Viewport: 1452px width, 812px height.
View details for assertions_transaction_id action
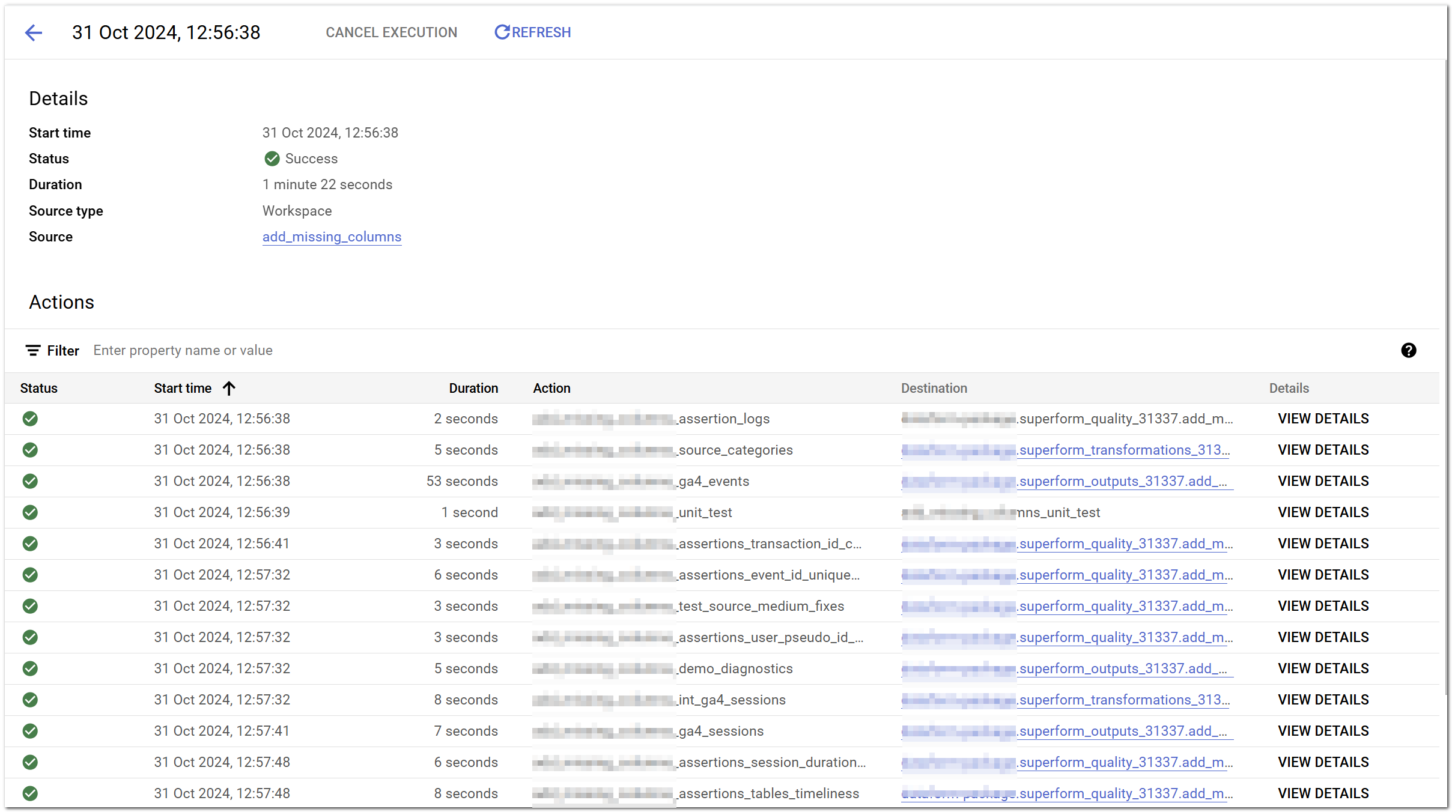tap(1323, 544)
